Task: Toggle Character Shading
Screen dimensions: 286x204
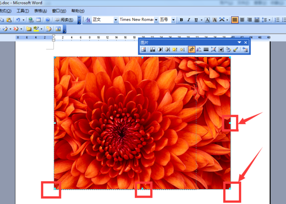Action: pos(214,20)
